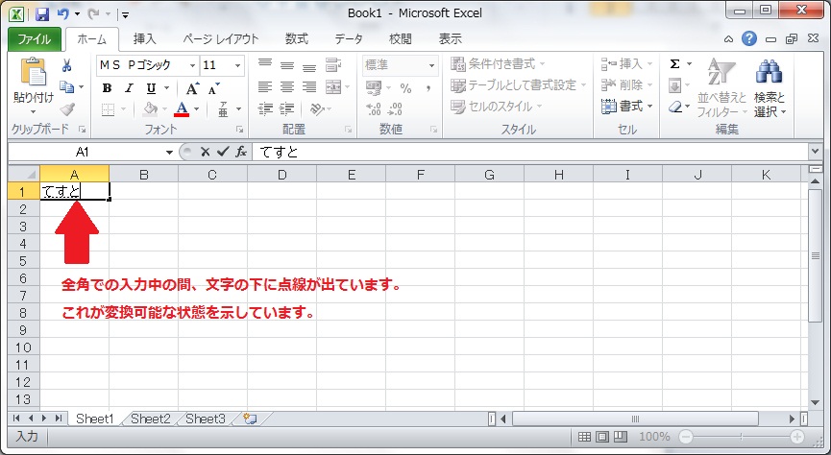The width and height of the screenshot is (831, 455).
Task: Open 条件付き書式 menu
Action: pyautogui.click(x=498, y=64)
